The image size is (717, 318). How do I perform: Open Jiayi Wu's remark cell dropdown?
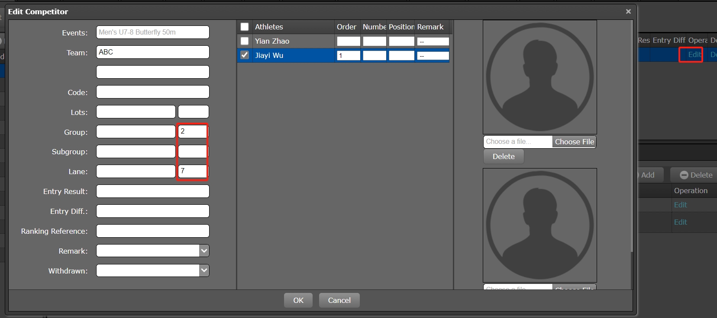(x=433, y=56)
